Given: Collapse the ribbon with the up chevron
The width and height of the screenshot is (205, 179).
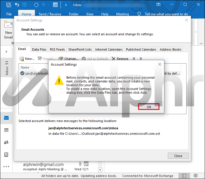Looking at the screenshot, I should 201,44.
